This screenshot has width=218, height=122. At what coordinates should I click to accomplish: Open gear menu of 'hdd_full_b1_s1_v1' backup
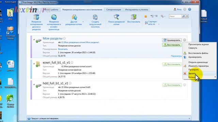coord(185,85)
